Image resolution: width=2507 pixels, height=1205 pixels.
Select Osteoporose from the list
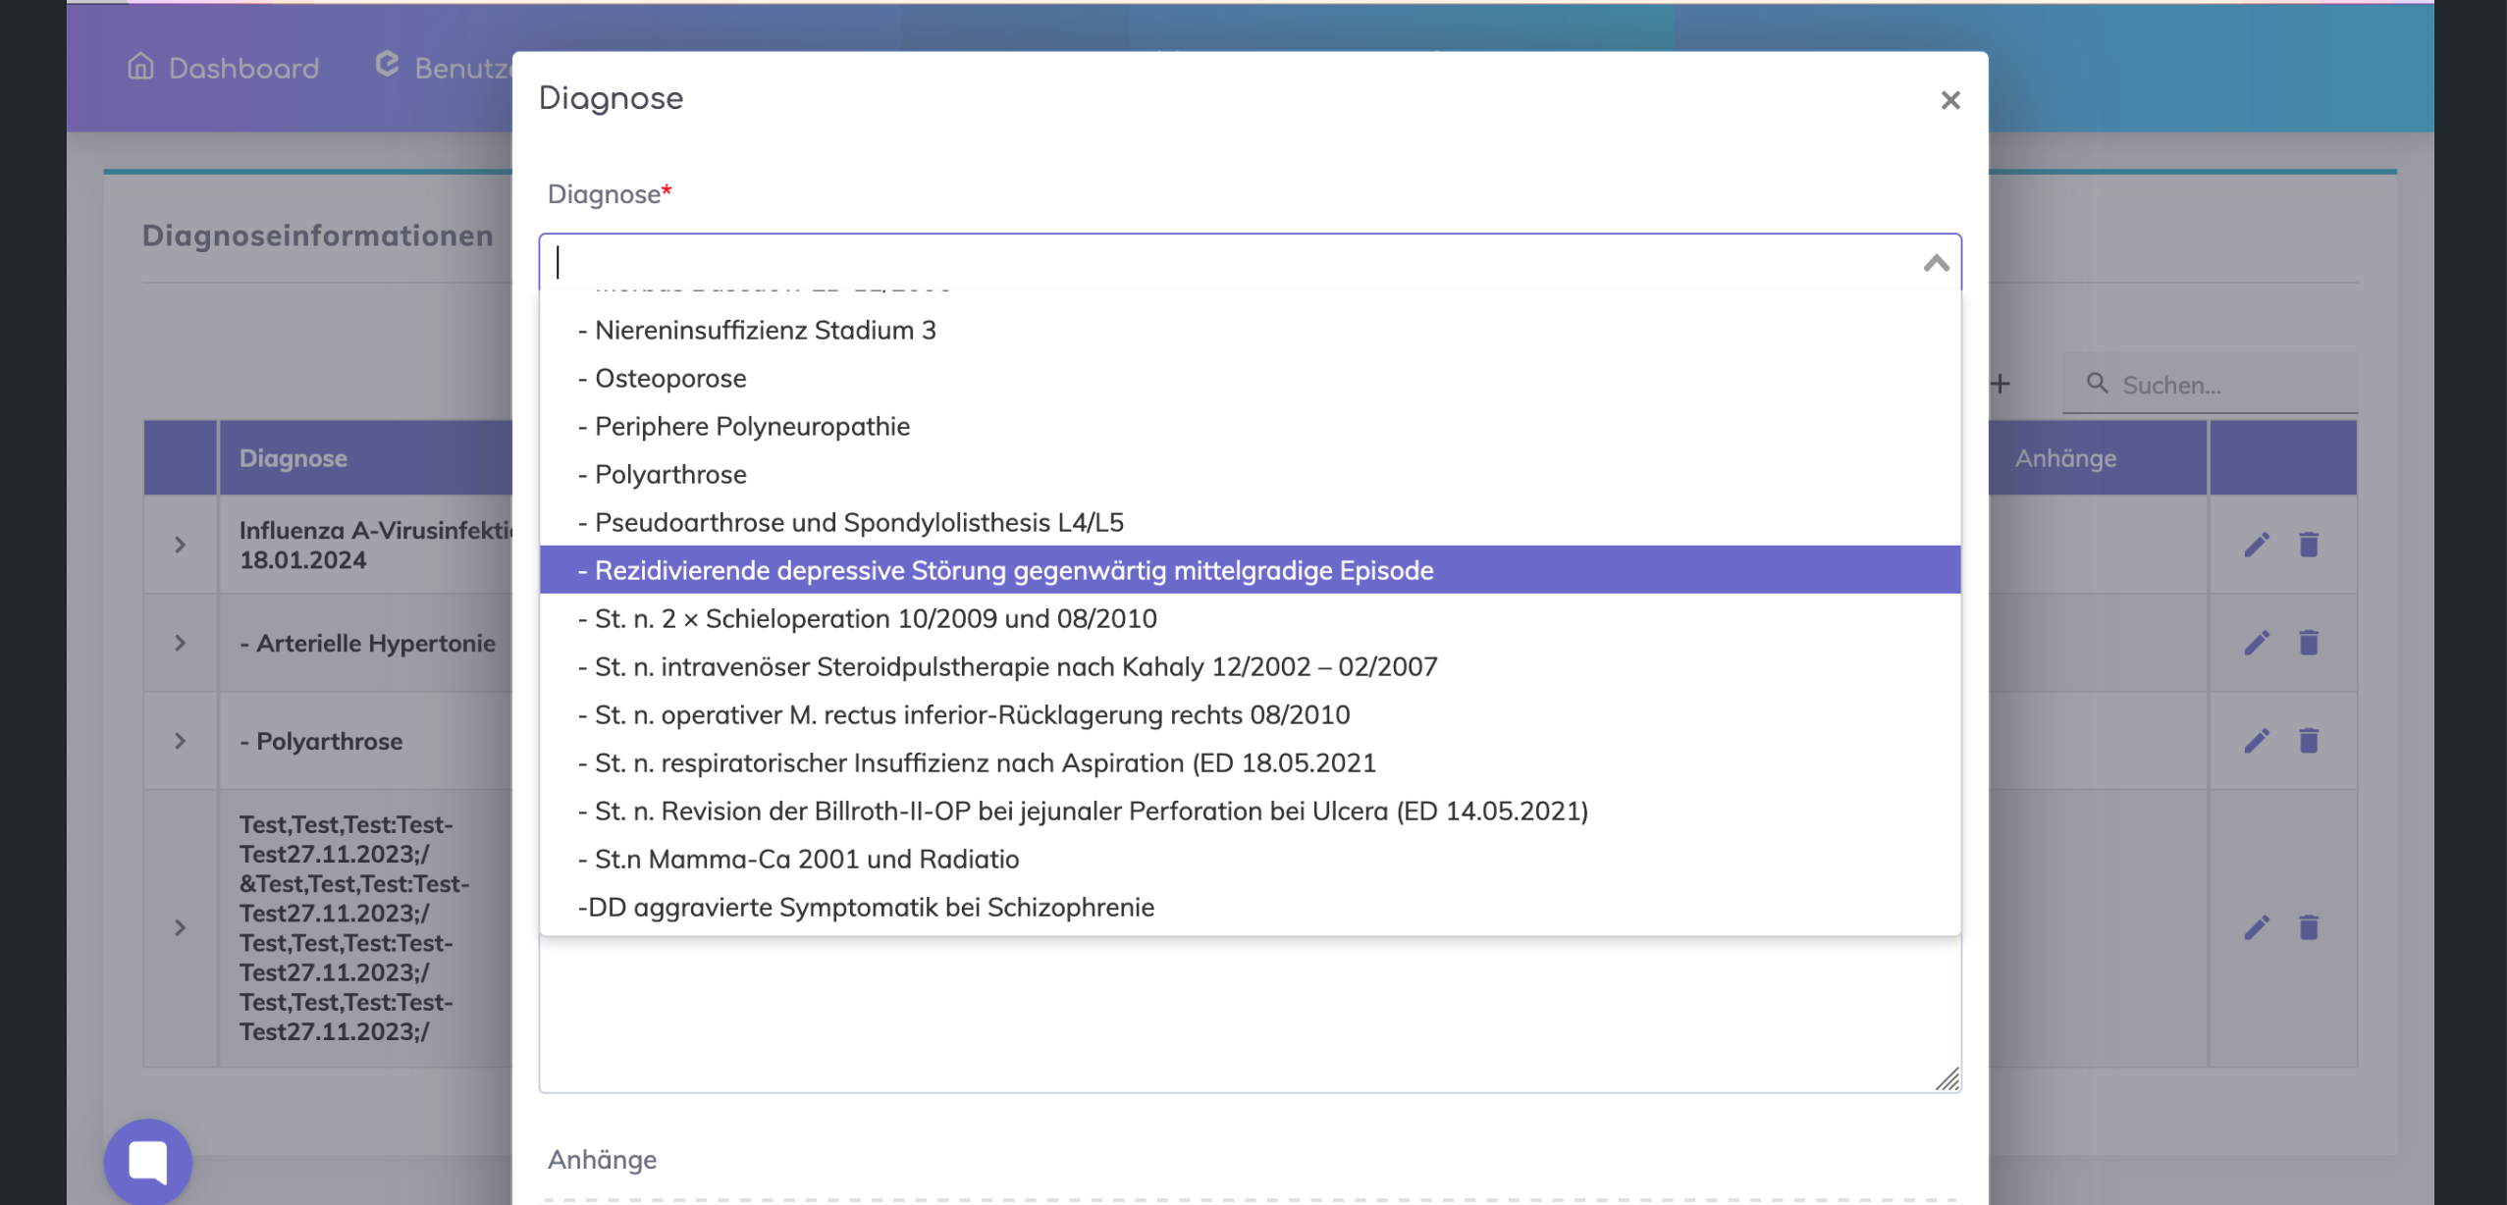click(x=670, y=378)
